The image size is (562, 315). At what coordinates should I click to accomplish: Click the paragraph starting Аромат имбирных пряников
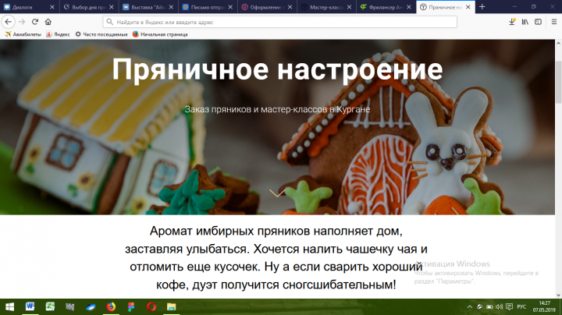tap(276, 258)
